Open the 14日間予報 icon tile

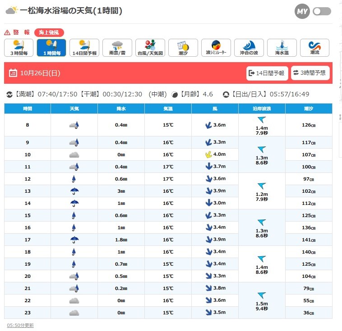click(84, 47)
